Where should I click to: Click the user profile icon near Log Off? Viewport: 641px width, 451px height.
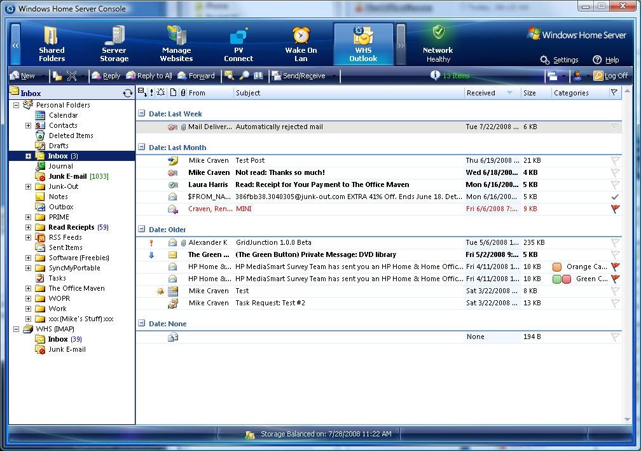[577, 76]
